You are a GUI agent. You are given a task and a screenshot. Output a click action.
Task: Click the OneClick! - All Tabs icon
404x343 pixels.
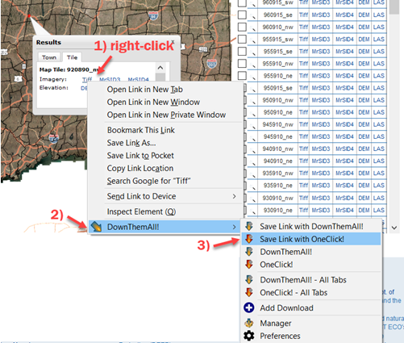point(249,292)
